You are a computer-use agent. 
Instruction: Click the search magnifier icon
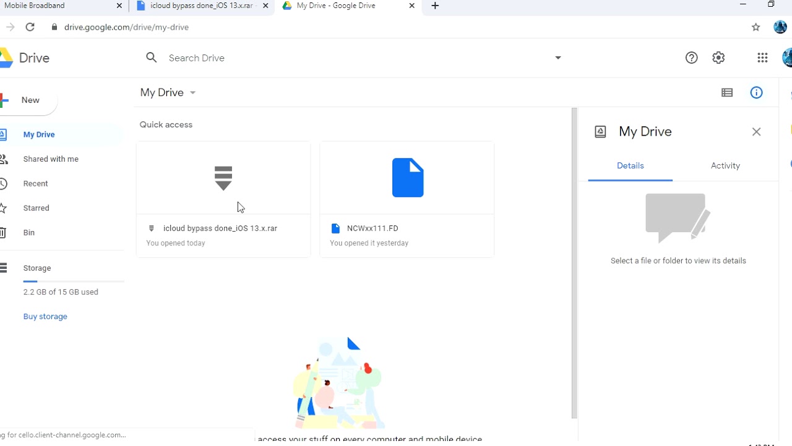(x=152, y=58)
